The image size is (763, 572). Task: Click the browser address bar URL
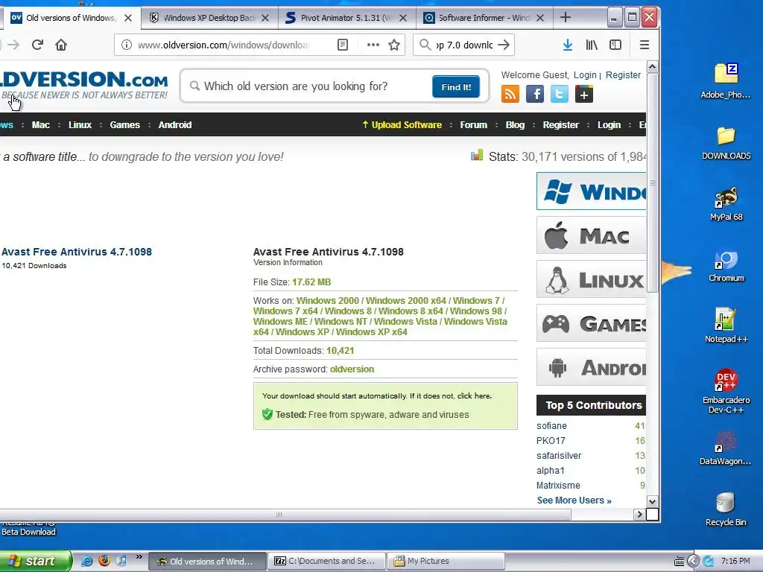point(223,45)
